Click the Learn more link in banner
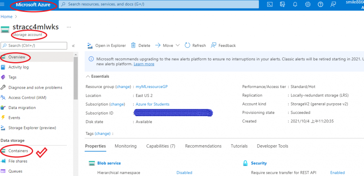 (144, 64)
